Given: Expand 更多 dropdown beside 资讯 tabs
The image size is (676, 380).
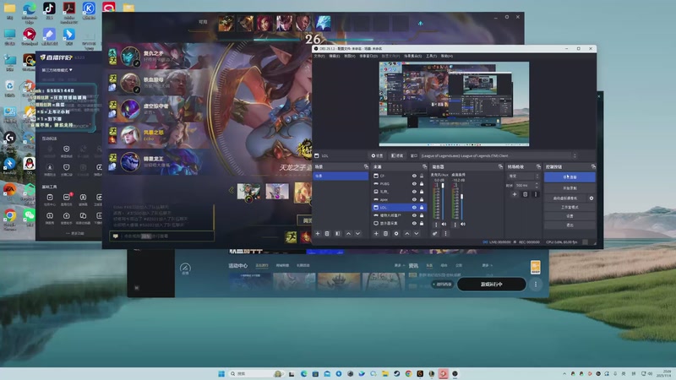Looking at the screenshot, I should point(488,265).
